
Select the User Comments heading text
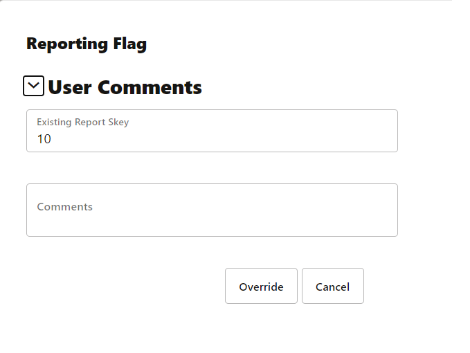point(125,87)
